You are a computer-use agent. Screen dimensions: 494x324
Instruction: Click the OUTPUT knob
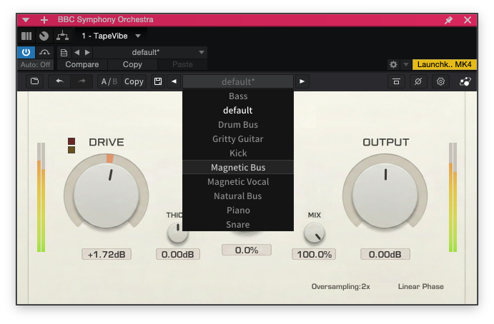385,196
